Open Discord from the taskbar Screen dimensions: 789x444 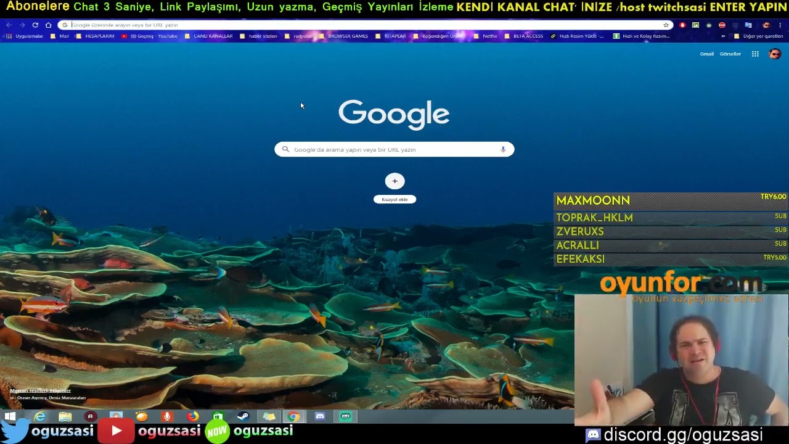click(320, 416)
